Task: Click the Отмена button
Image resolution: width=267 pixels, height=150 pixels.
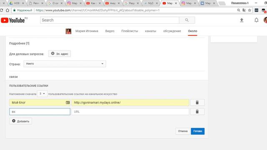Action: coord(183,131)
